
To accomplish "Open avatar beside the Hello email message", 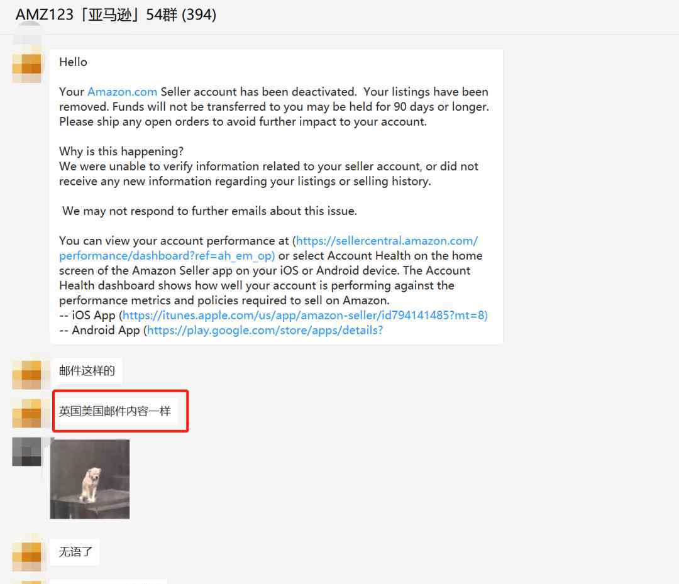I will [x=26, y=68].
